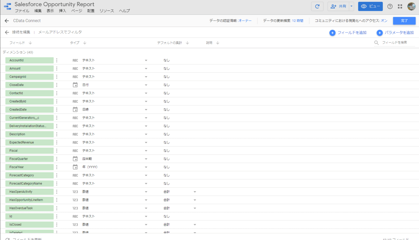Open three-dot menu for CreatedDate field
This screenshot has width=419, height=240.
click(57, 110)
